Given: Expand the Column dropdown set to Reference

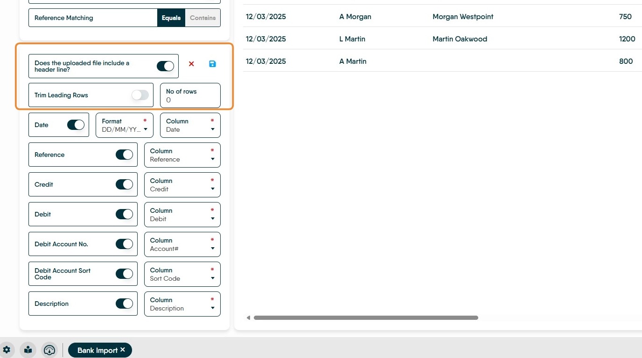Looking at the screenshot, I should pyautogui.click(x=182, y=155).
